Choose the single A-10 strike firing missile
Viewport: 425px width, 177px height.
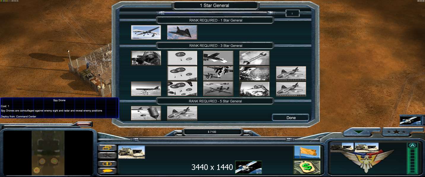point(218,58)
